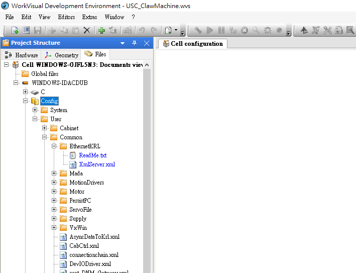Click the pencil editor icon in right toolbar
Screen dimensions: 356x273
(304, 30)
